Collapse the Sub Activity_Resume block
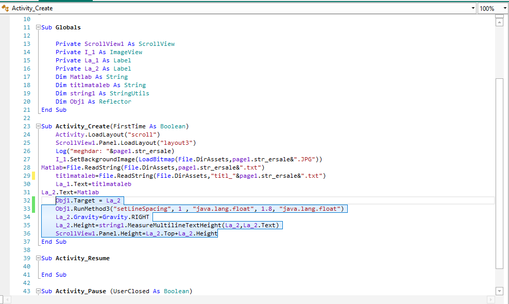The height and width of the screenshot is (304, 509). 37,258
